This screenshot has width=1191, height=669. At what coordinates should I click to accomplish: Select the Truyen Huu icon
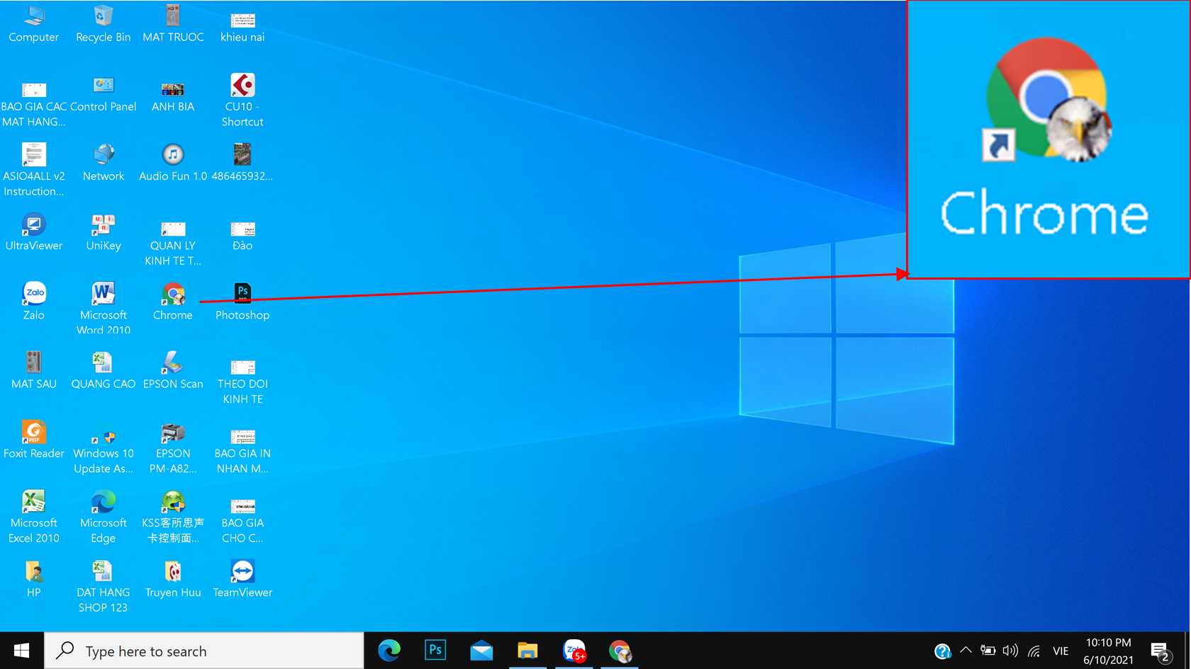click(x=173, y=579)
